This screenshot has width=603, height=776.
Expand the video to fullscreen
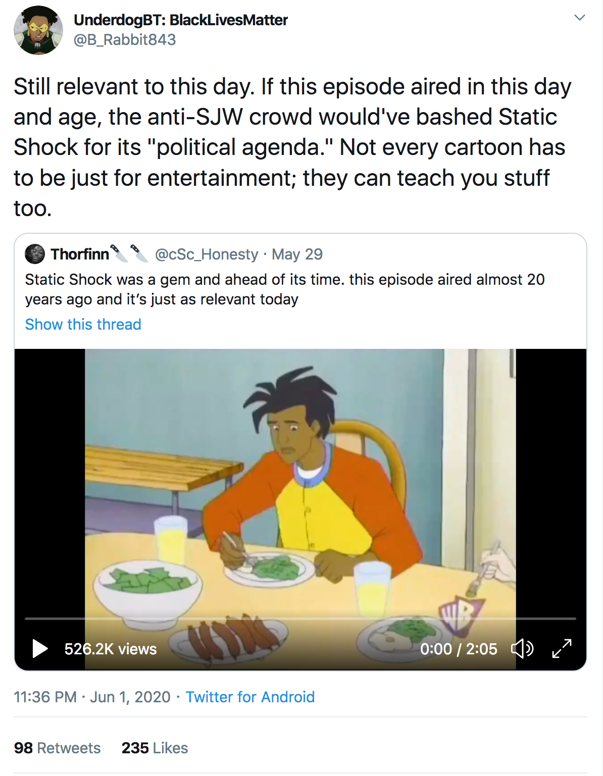pyautogui.click(x=562, y=648)
